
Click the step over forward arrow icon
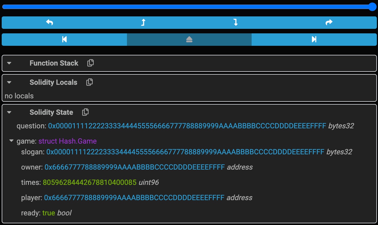[329, 22]
